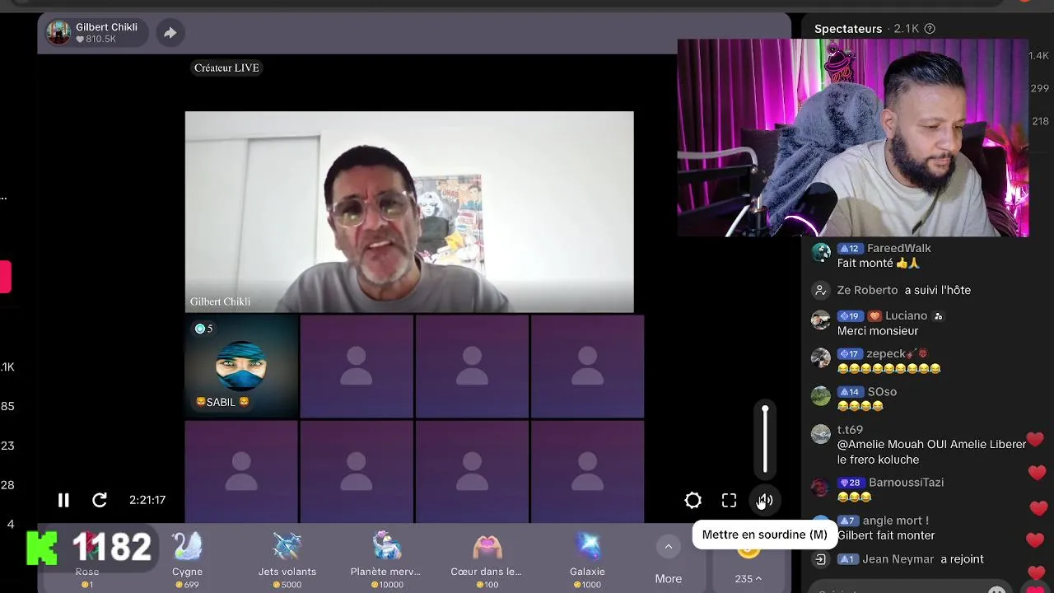Click 'angle mort !' username in chat

(x=896, y=520)
